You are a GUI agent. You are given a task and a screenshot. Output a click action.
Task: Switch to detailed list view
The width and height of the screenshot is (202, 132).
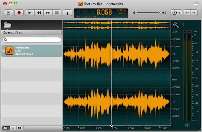(x=6, y=128)
